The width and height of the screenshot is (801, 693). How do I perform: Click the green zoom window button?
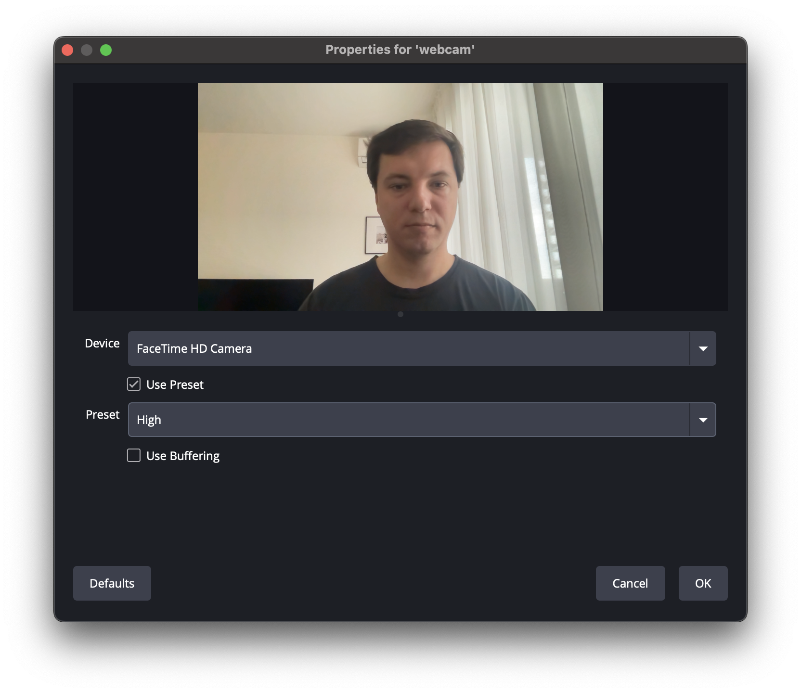tap(106, 50)
